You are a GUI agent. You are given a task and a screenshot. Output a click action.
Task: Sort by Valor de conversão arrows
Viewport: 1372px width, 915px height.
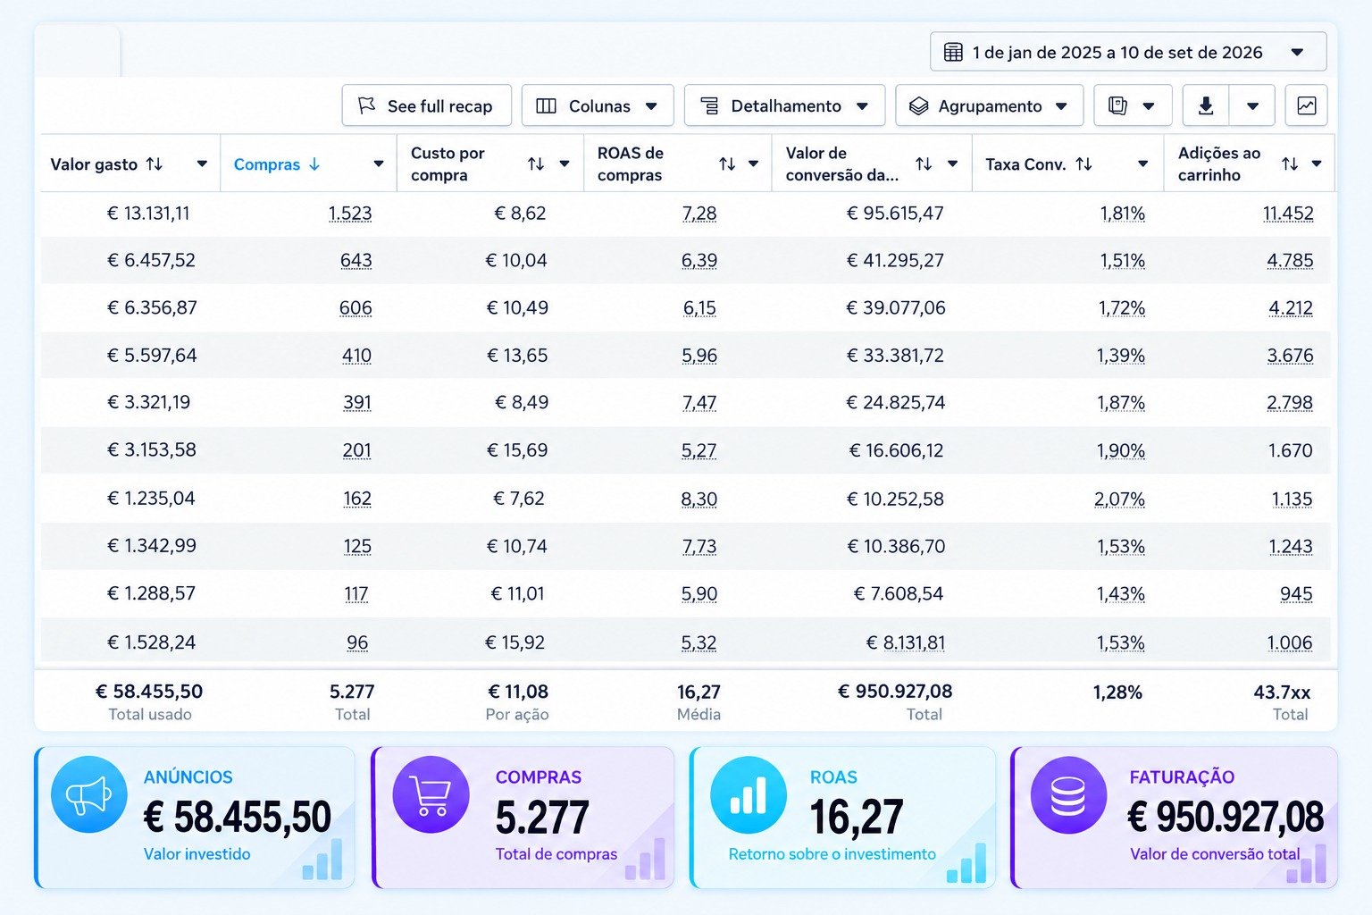[x=924, y=164]
